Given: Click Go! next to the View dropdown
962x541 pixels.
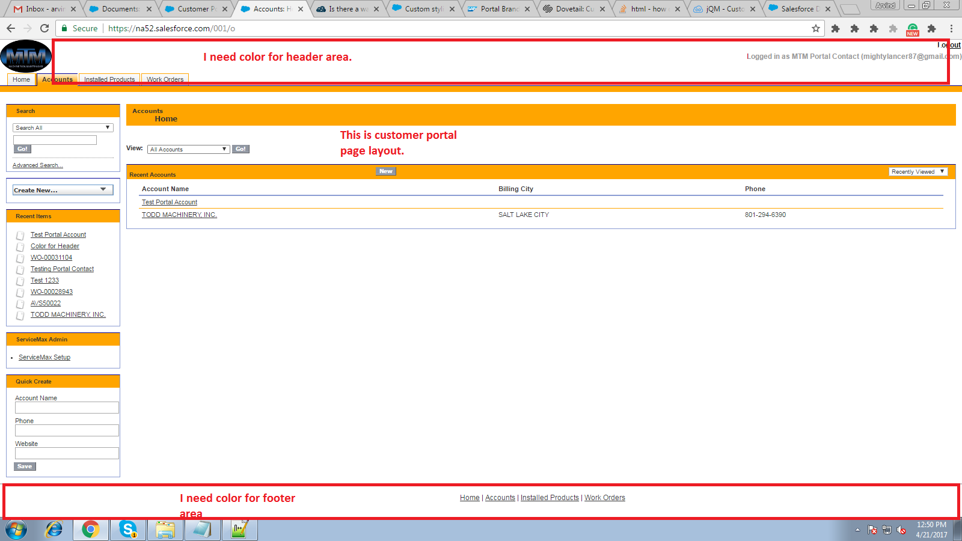Looking at the screenshot, I should coord(240,149).
